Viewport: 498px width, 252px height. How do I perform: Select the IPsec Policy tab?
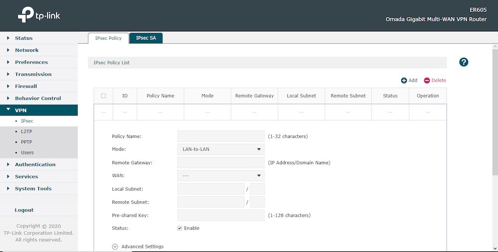point(108,38)
